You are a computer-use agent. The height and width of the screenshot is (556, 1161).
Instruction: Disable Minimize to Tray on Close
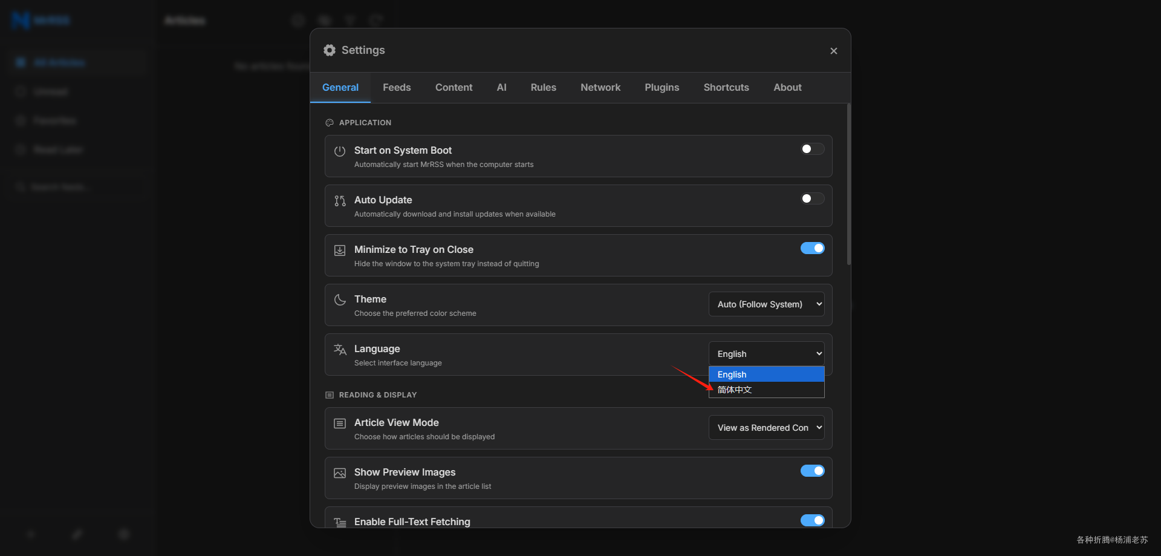[x=812, y=249]
